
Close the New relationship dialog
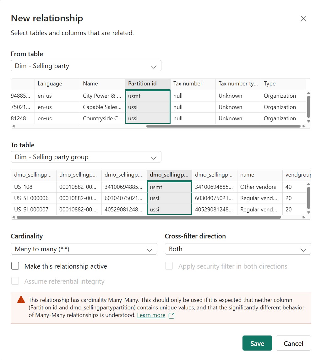[x=303, y=19]
